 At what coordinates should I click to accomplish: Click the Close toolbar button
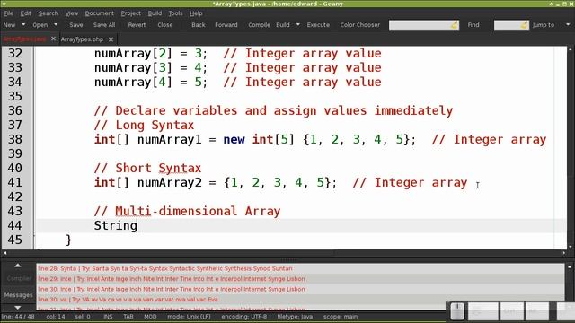(165, 25)
